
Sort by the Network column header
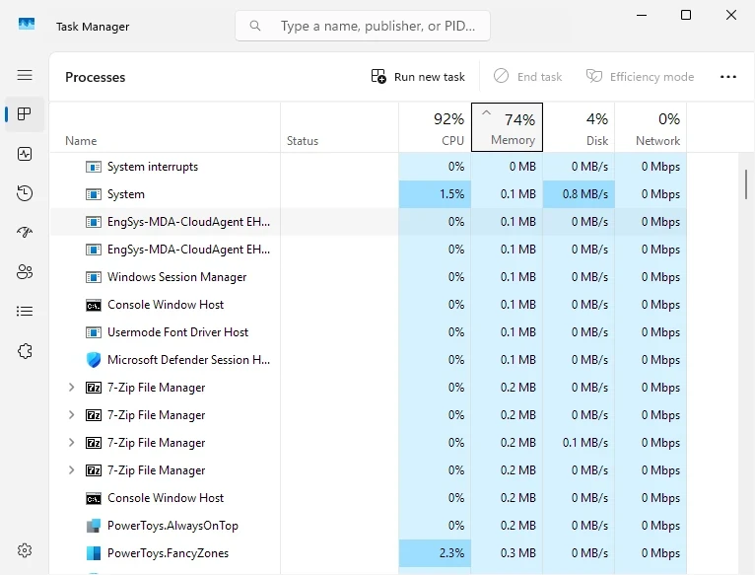click(x=651, y=128)
